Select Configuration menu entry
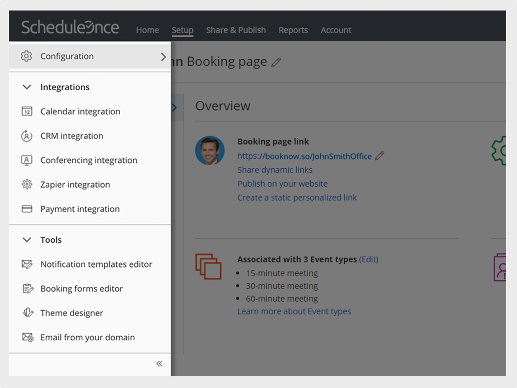Screen dimensions: 517x388 (90, 56)
